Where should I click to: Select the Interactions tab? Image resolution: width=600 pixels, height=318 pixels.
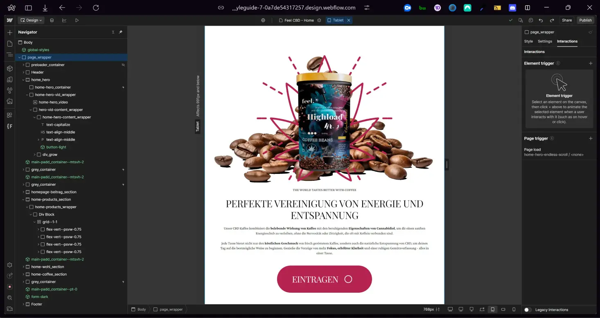567,41
